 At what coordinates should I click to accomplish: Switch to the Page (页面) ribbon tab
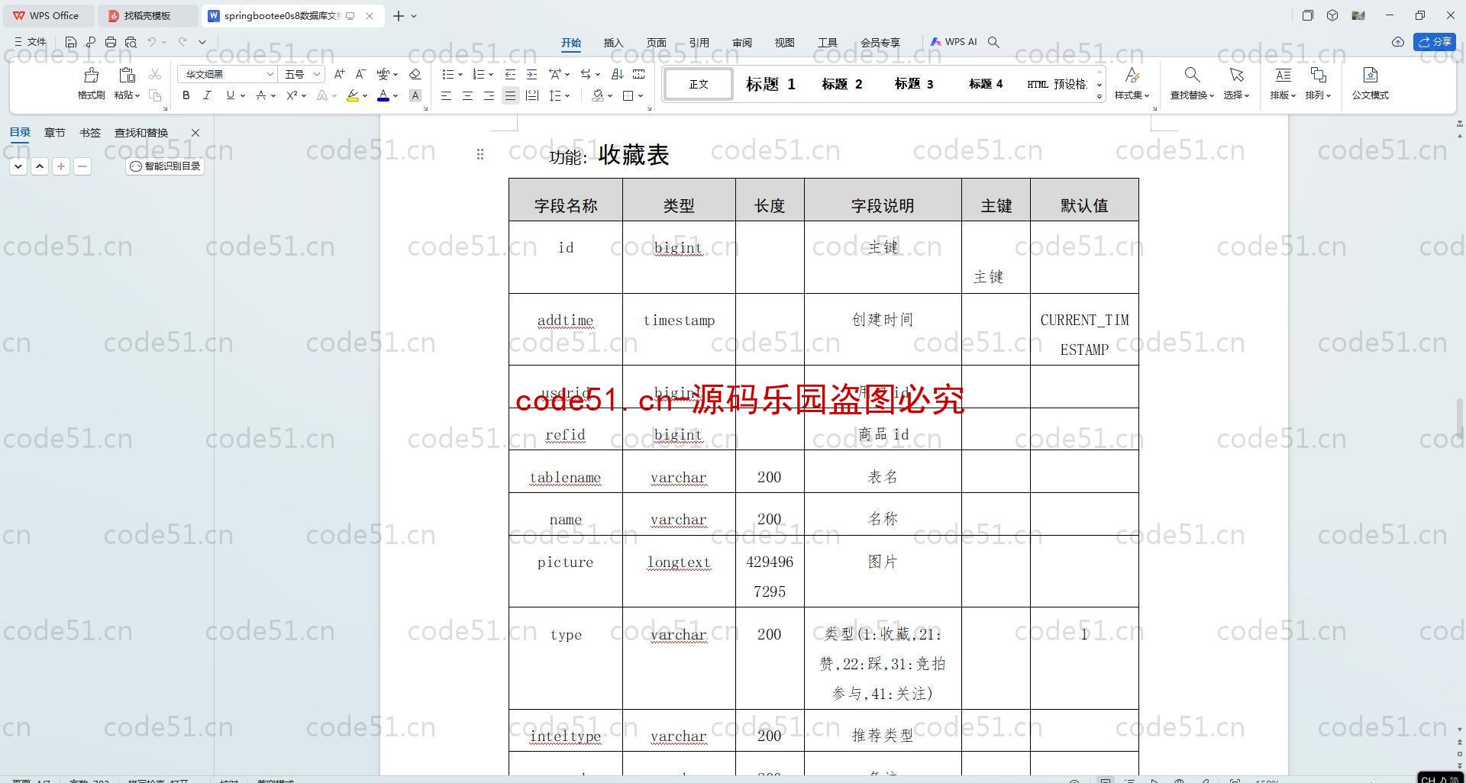click(656, 43)
